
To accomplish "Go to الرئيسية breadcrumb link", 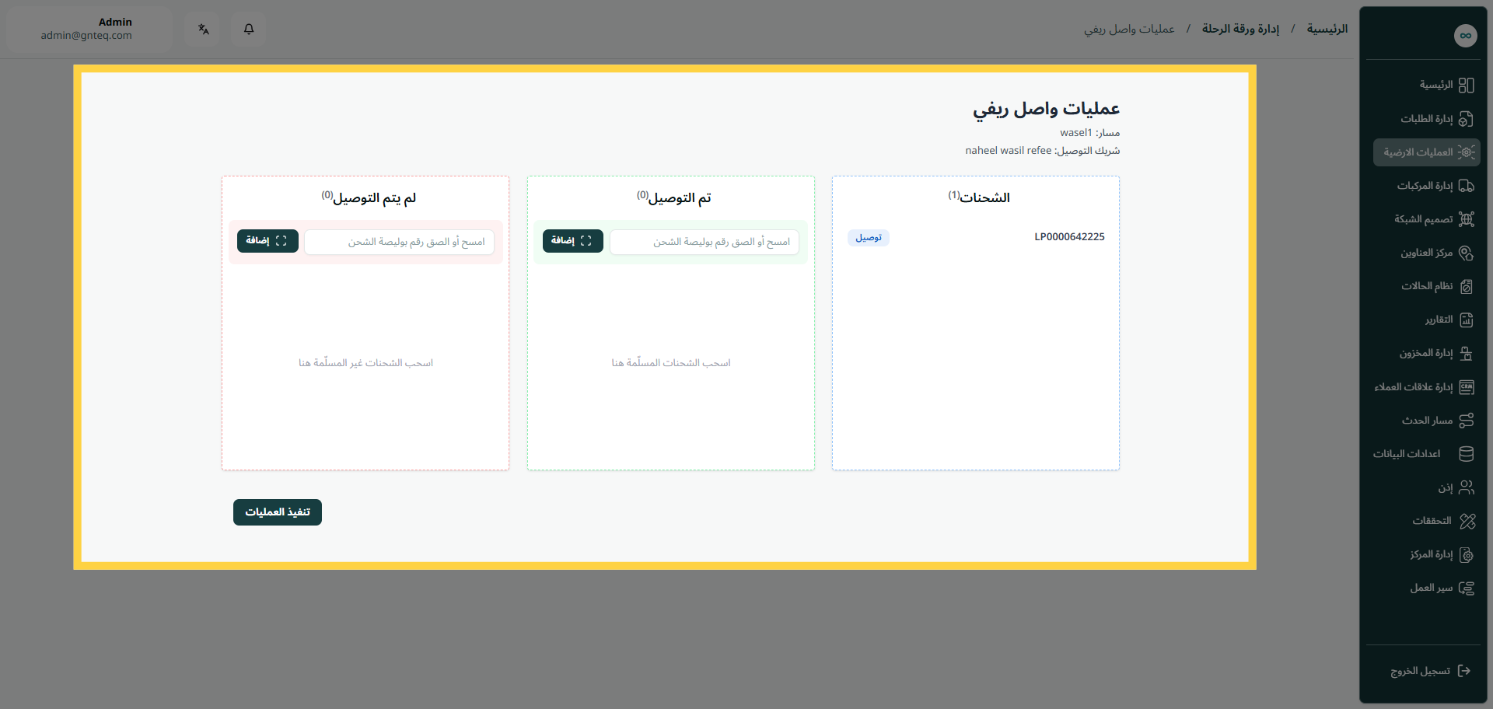I will (x=1327, y=29).
